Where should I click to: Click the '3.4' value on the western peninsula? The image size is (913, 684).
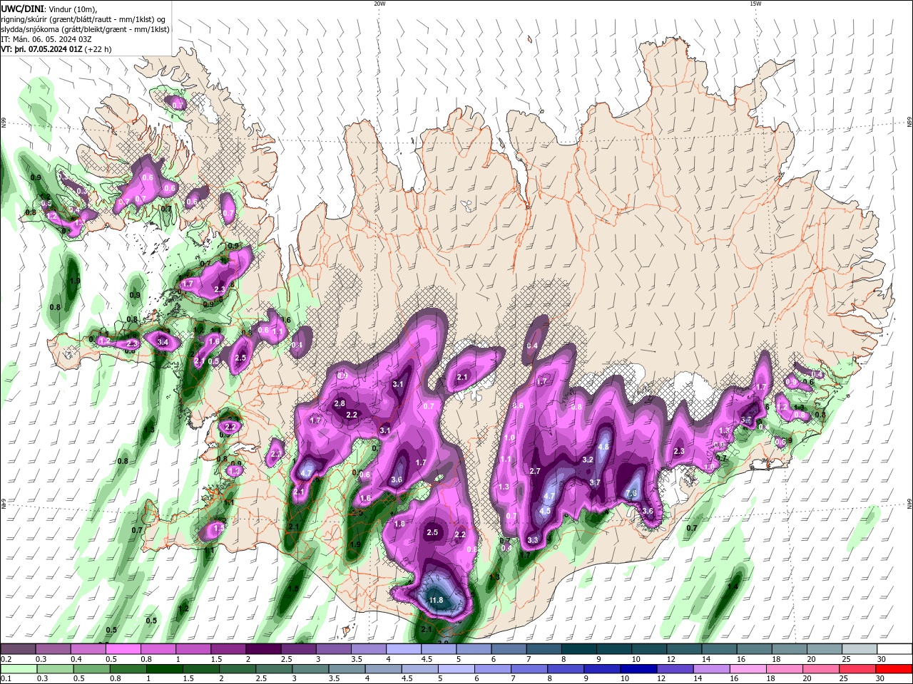tap(163, 342)
